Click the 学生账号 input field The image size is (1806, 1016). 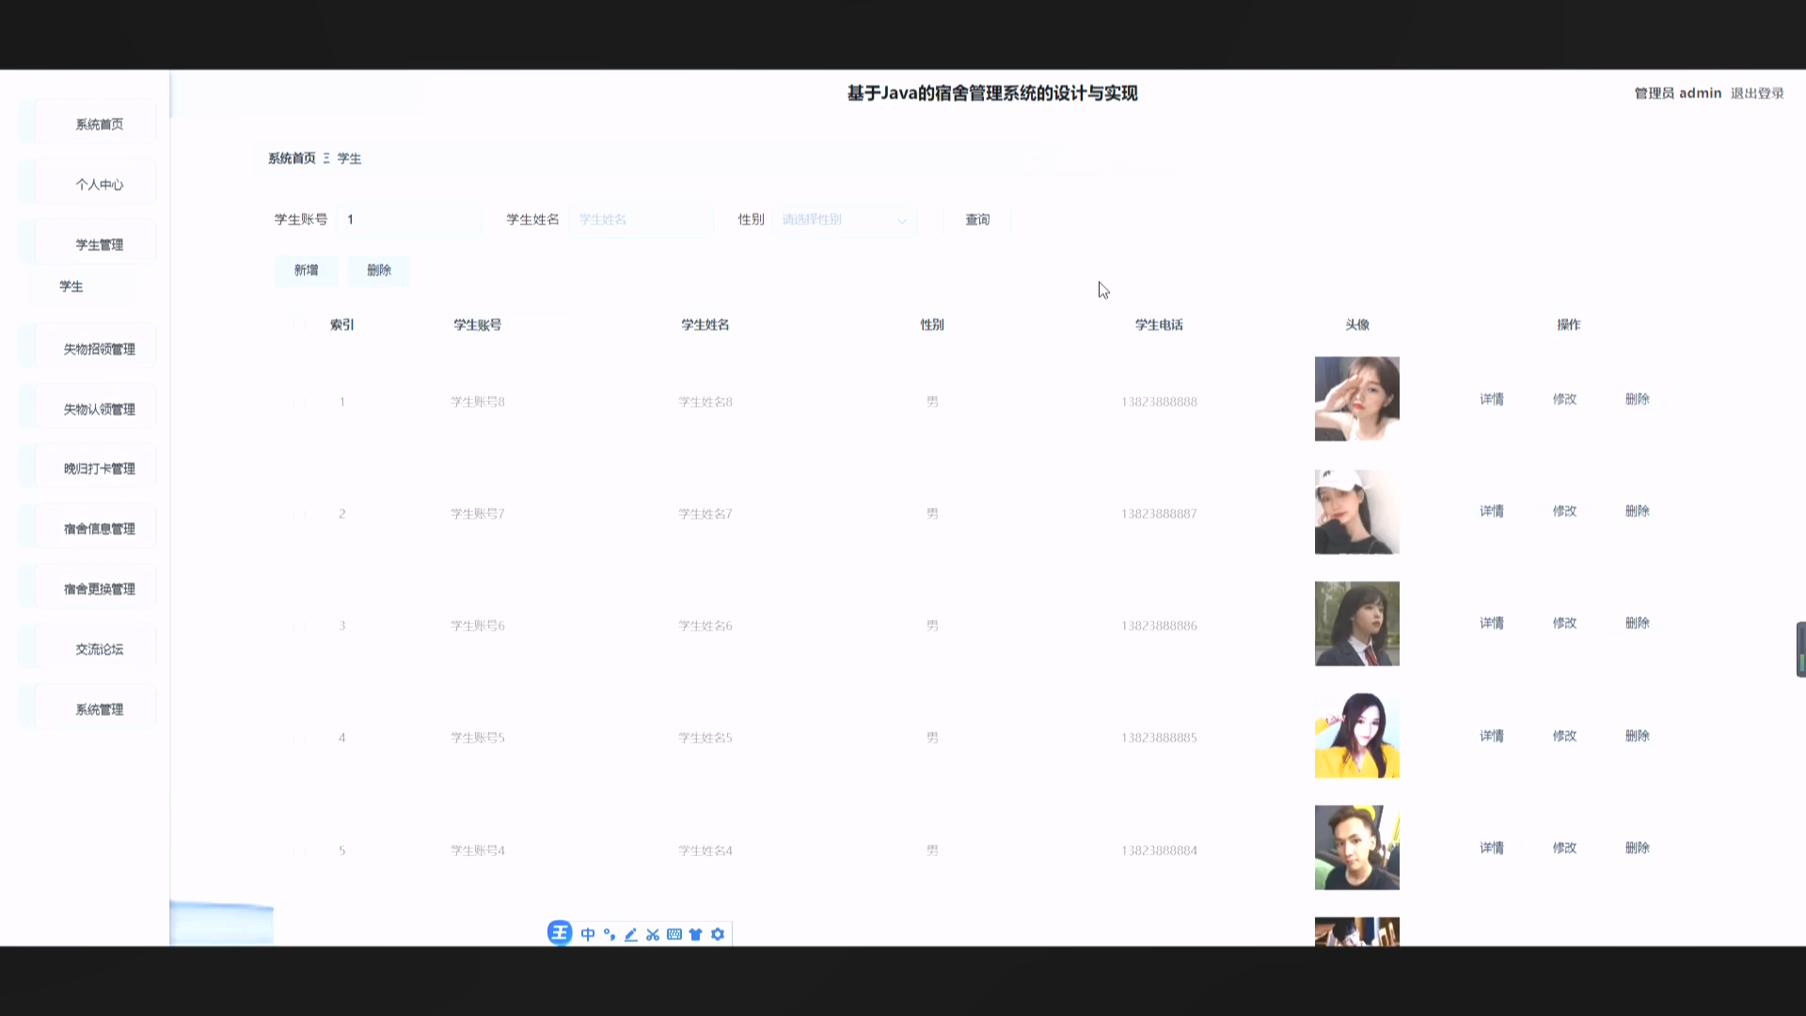[x=407, y=219]
